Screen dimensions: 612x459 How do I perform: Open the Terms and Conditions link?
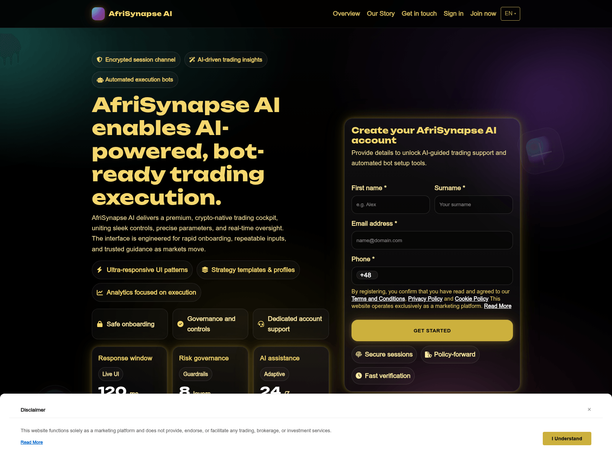(x=378, y=299)
